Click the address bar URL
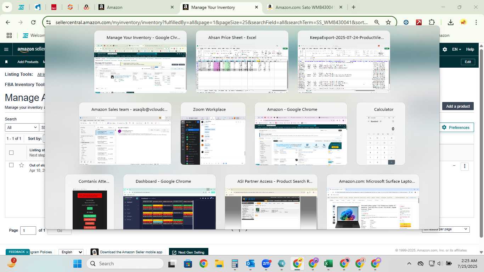This screenshot has width=484, height=272. pyautogui.click(x=212, y=22)
